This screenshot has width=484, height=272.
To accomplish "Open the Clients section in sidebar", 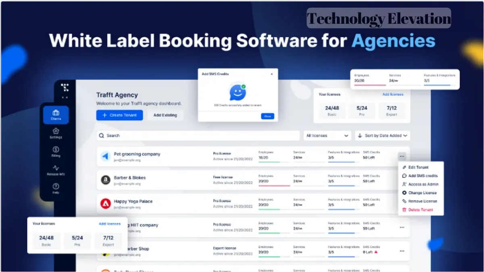I will [56, 115].
